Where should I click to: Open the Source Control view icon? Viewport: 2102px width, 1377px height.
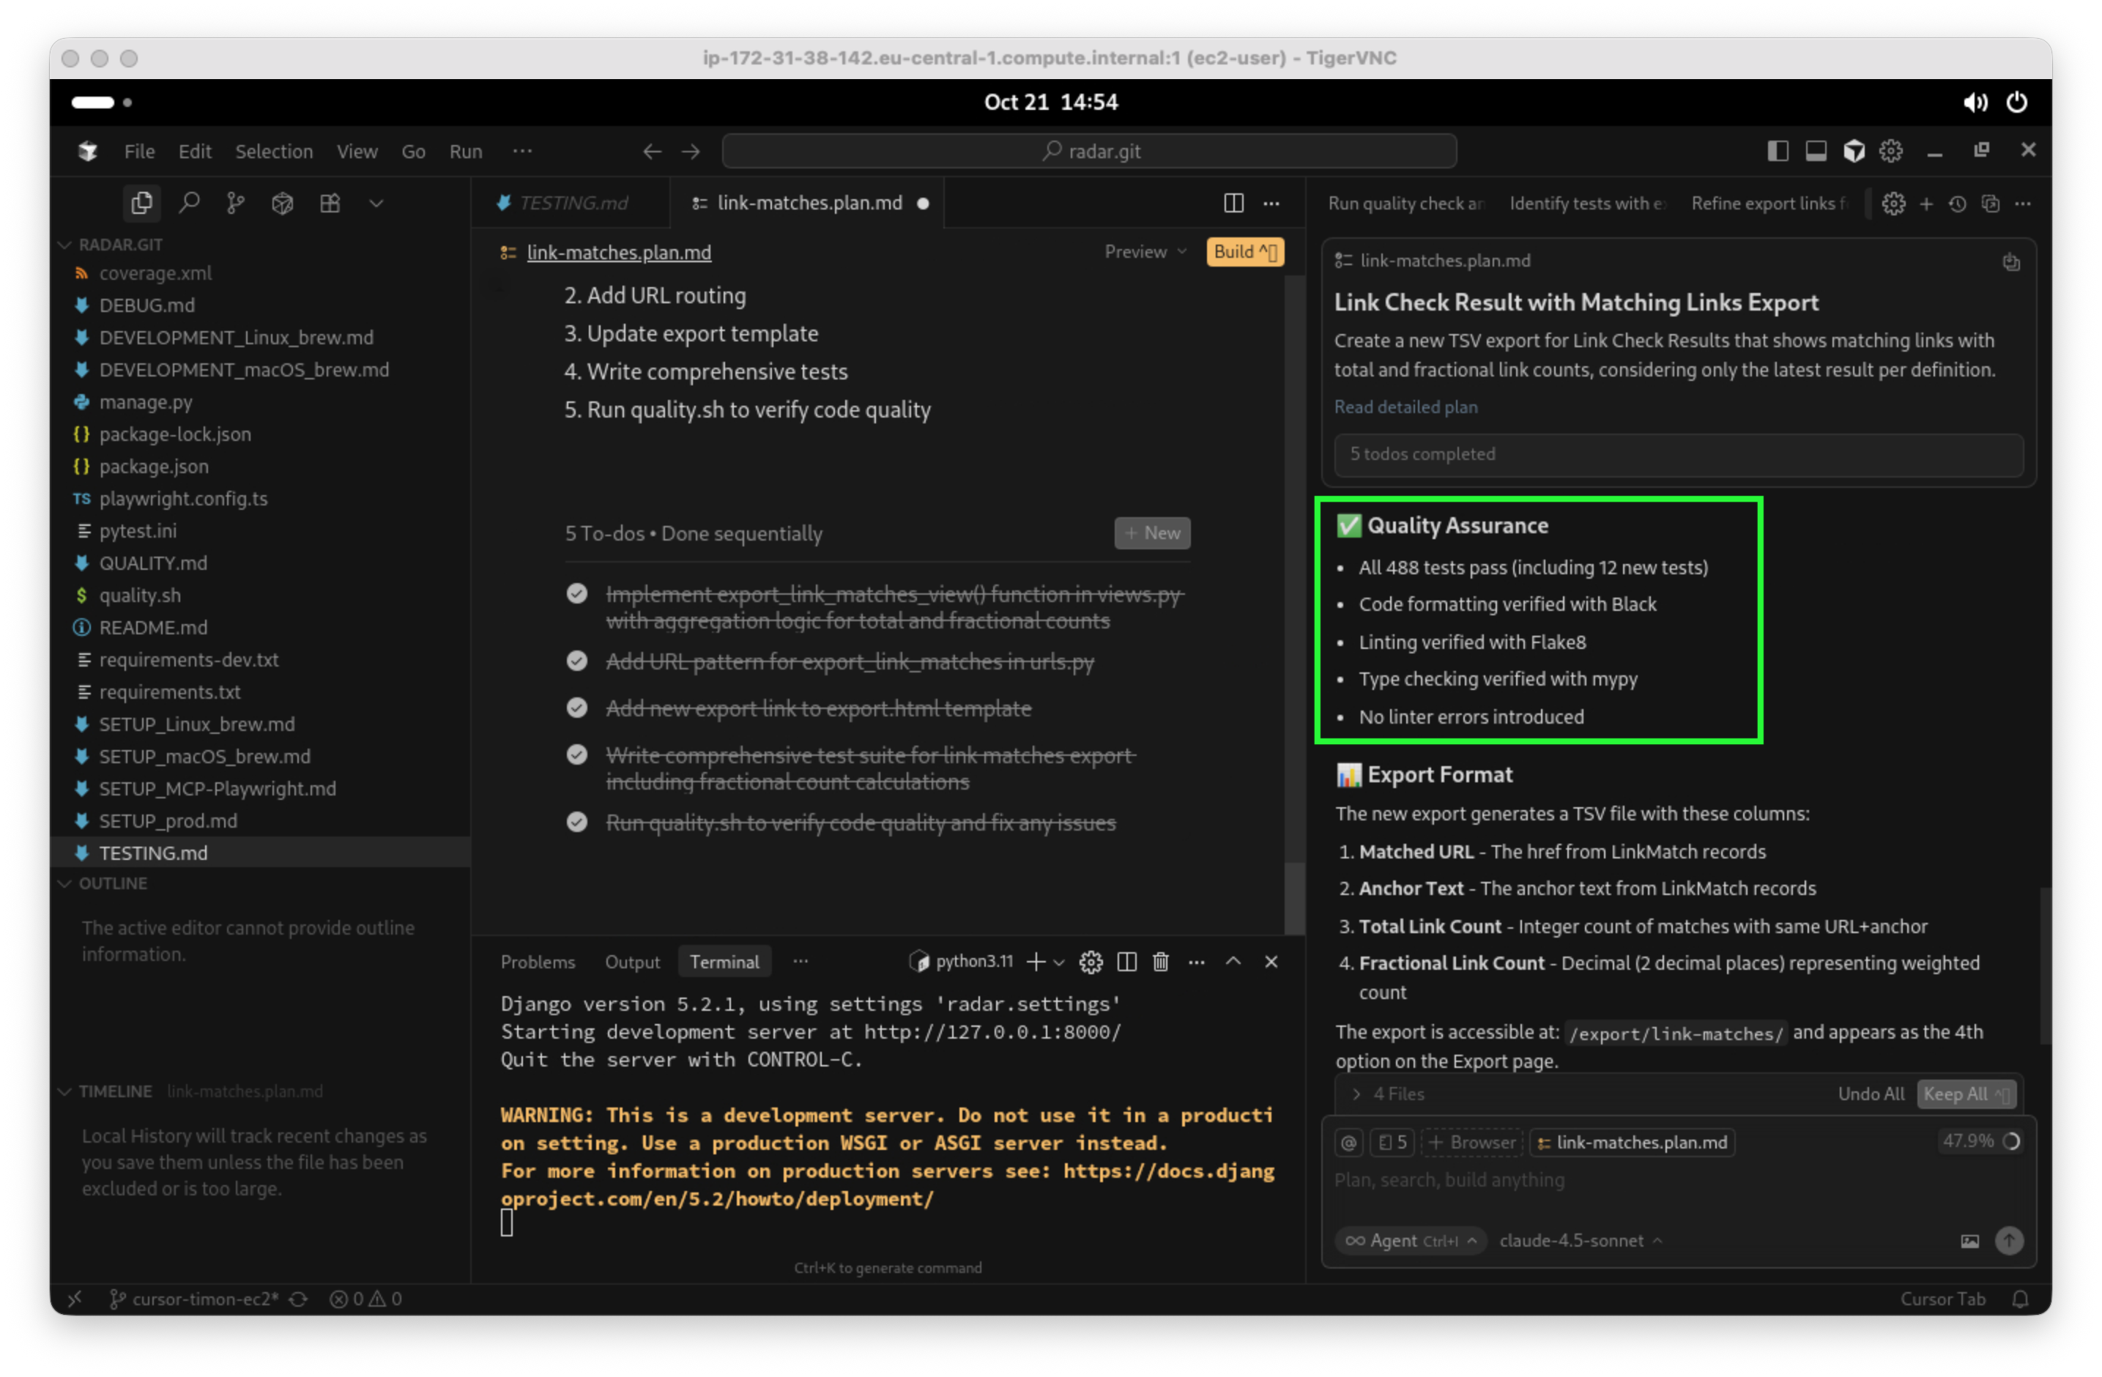235,203
